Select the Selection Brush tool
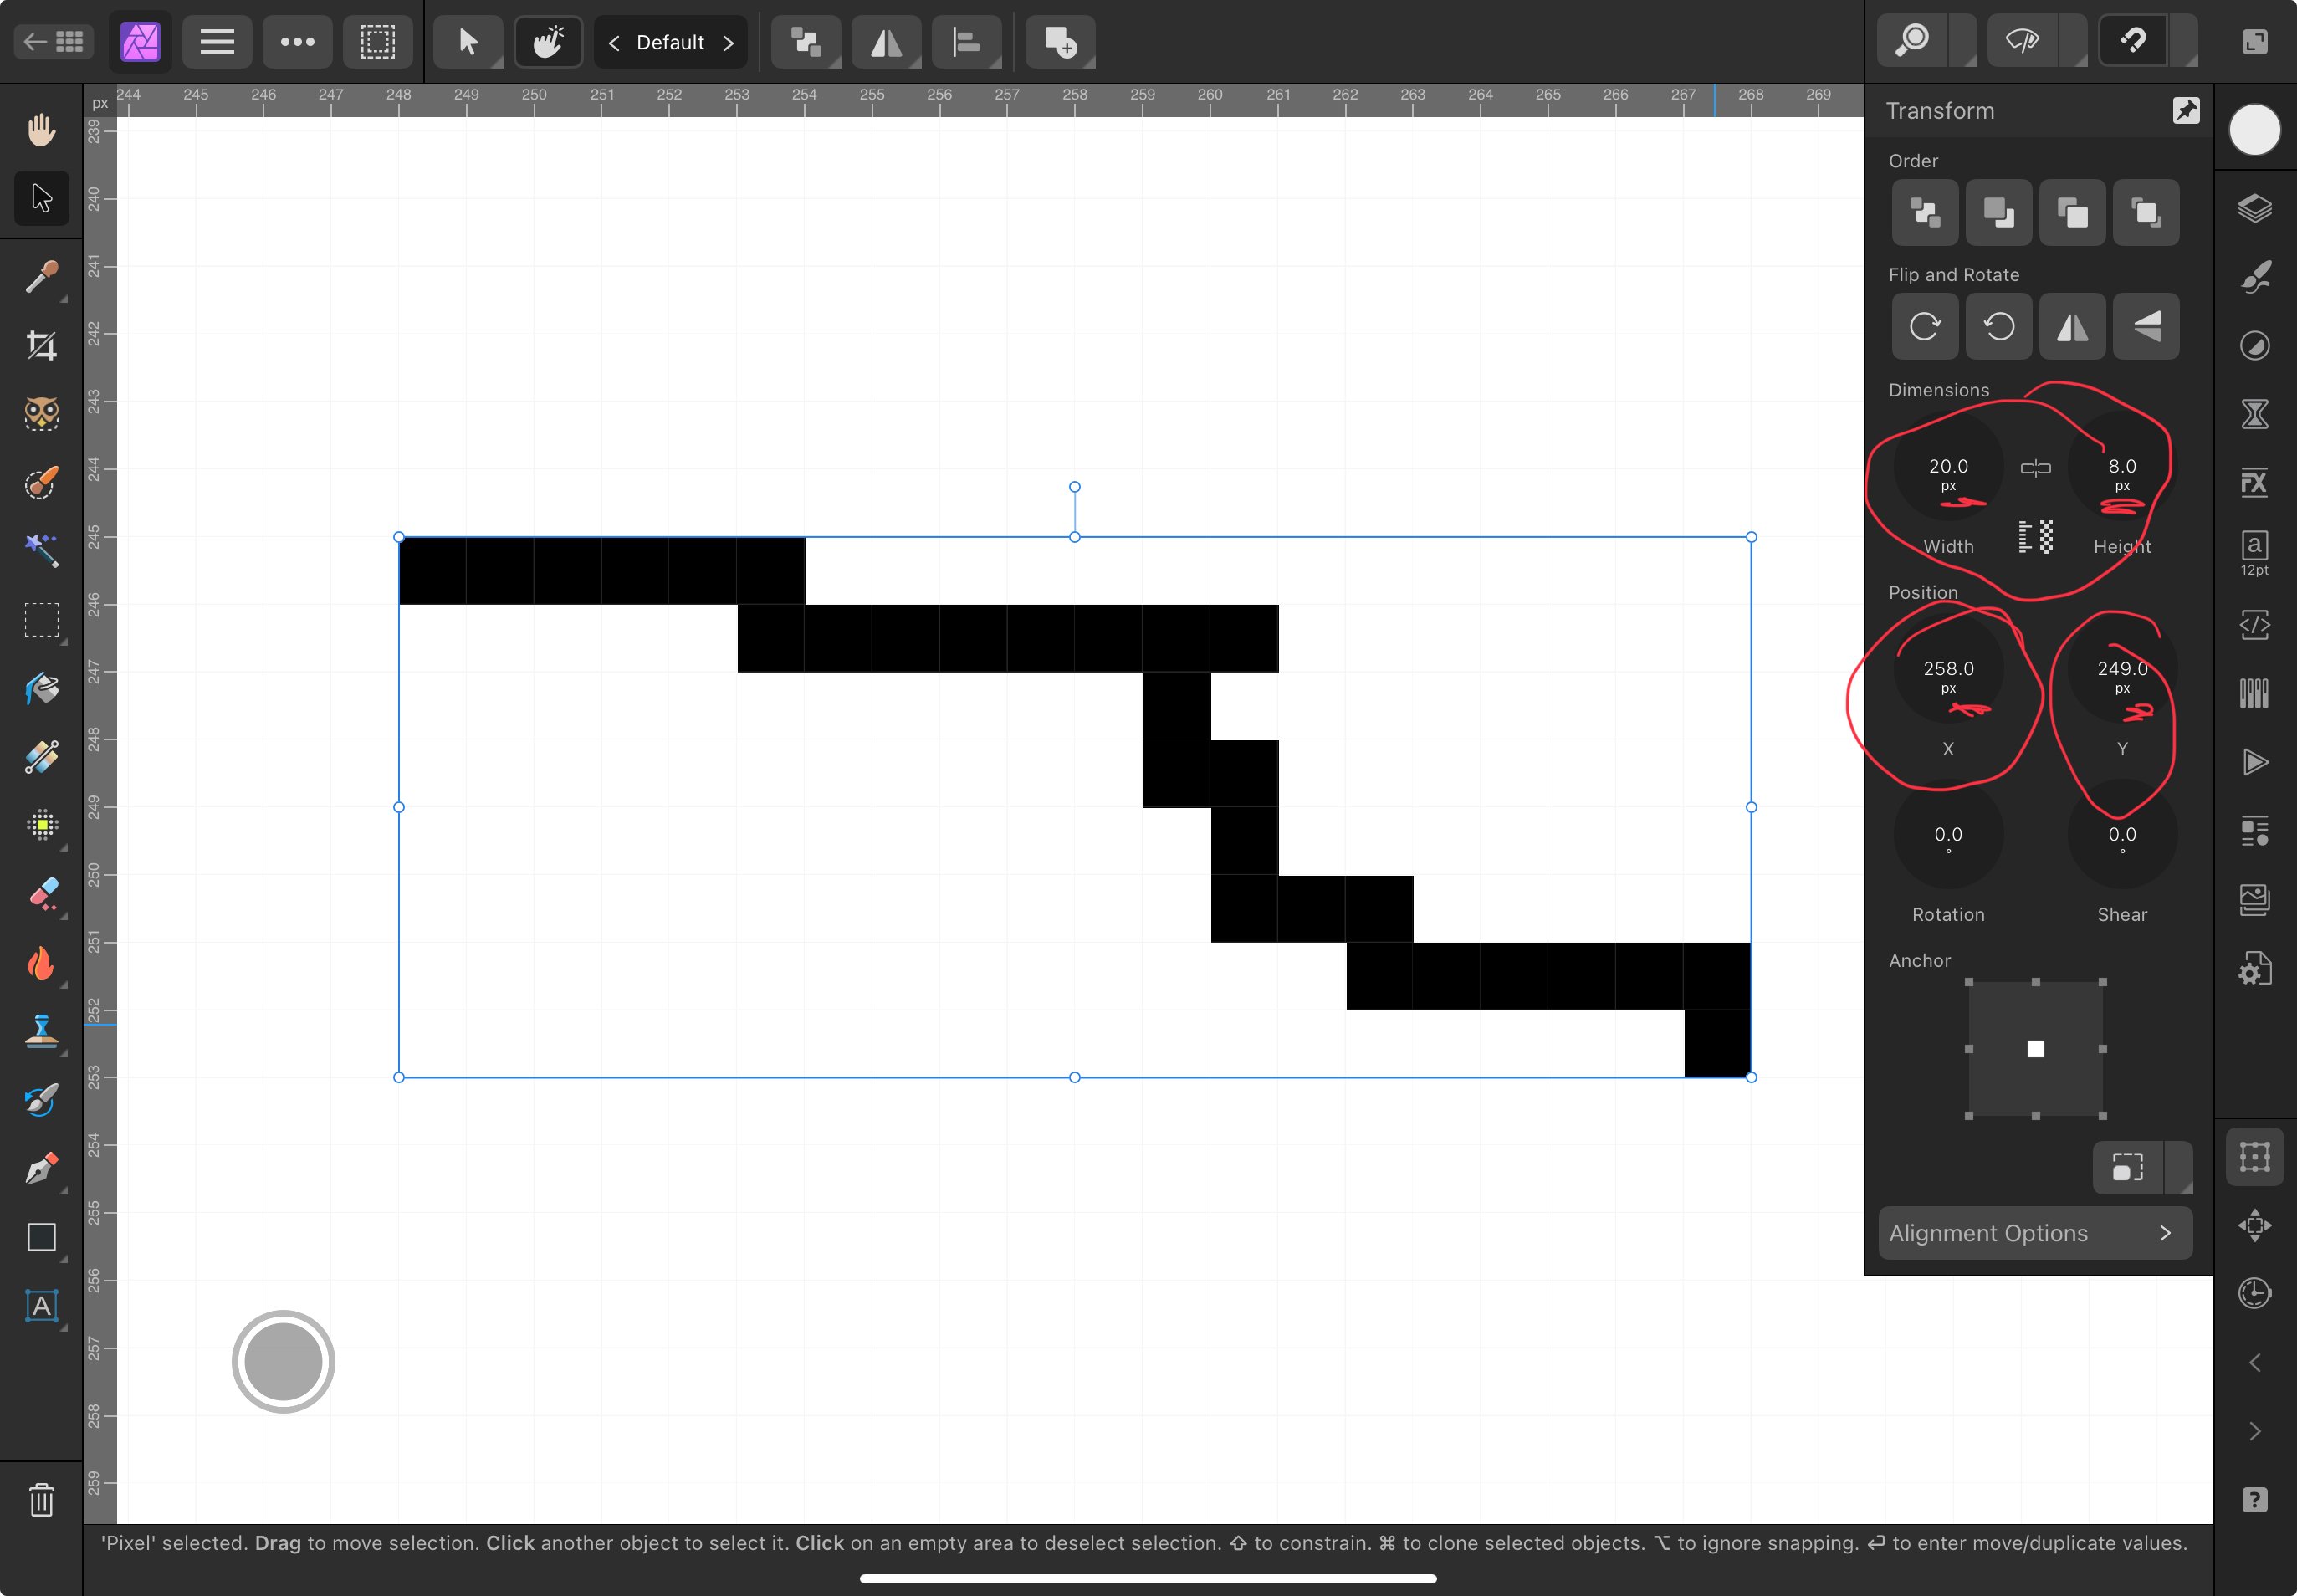The width and height of the screenshot is (2297, 1596). pyautogui.click(x=41, y=482)
